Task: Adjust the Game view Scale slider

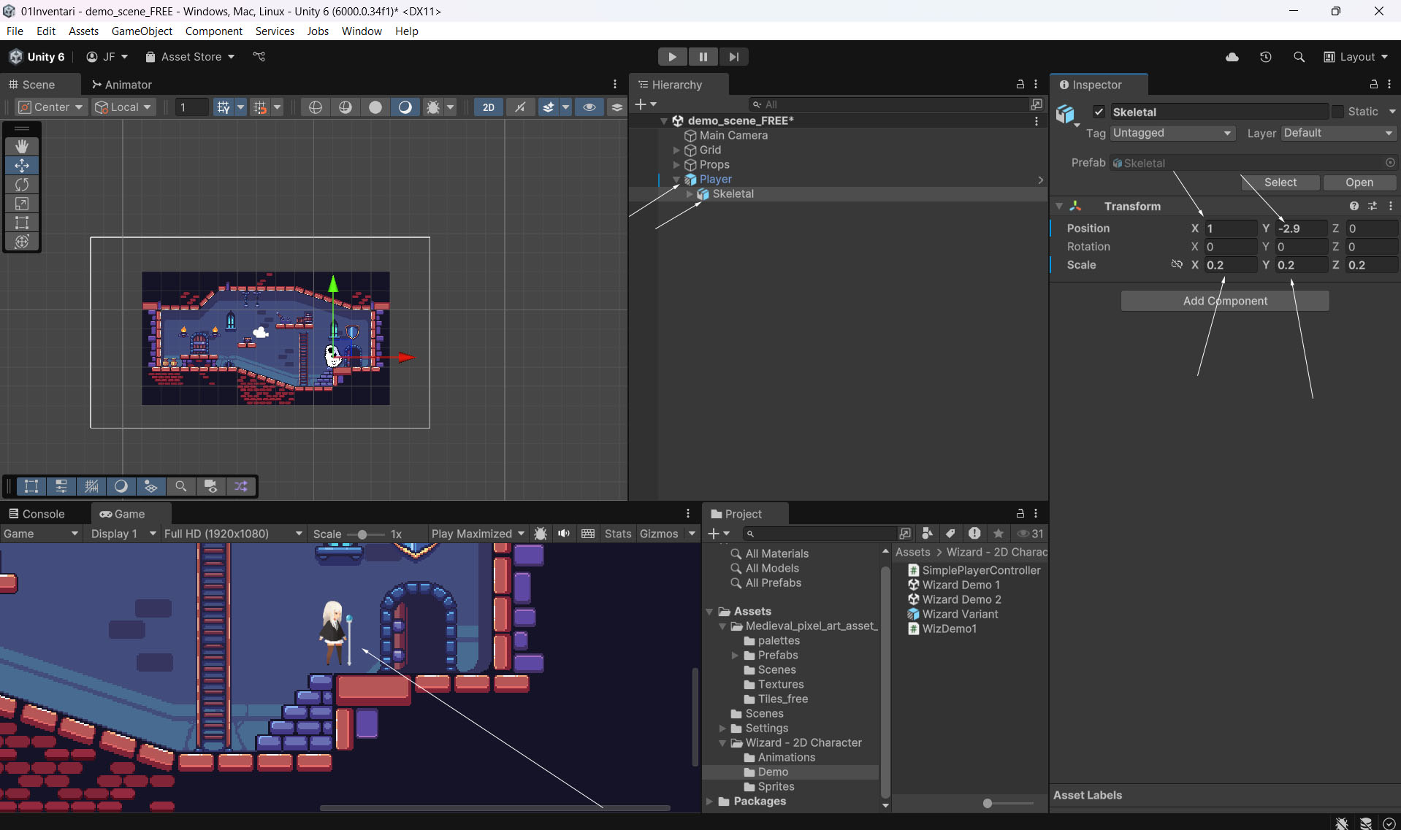Action: (x=362, y=534)
